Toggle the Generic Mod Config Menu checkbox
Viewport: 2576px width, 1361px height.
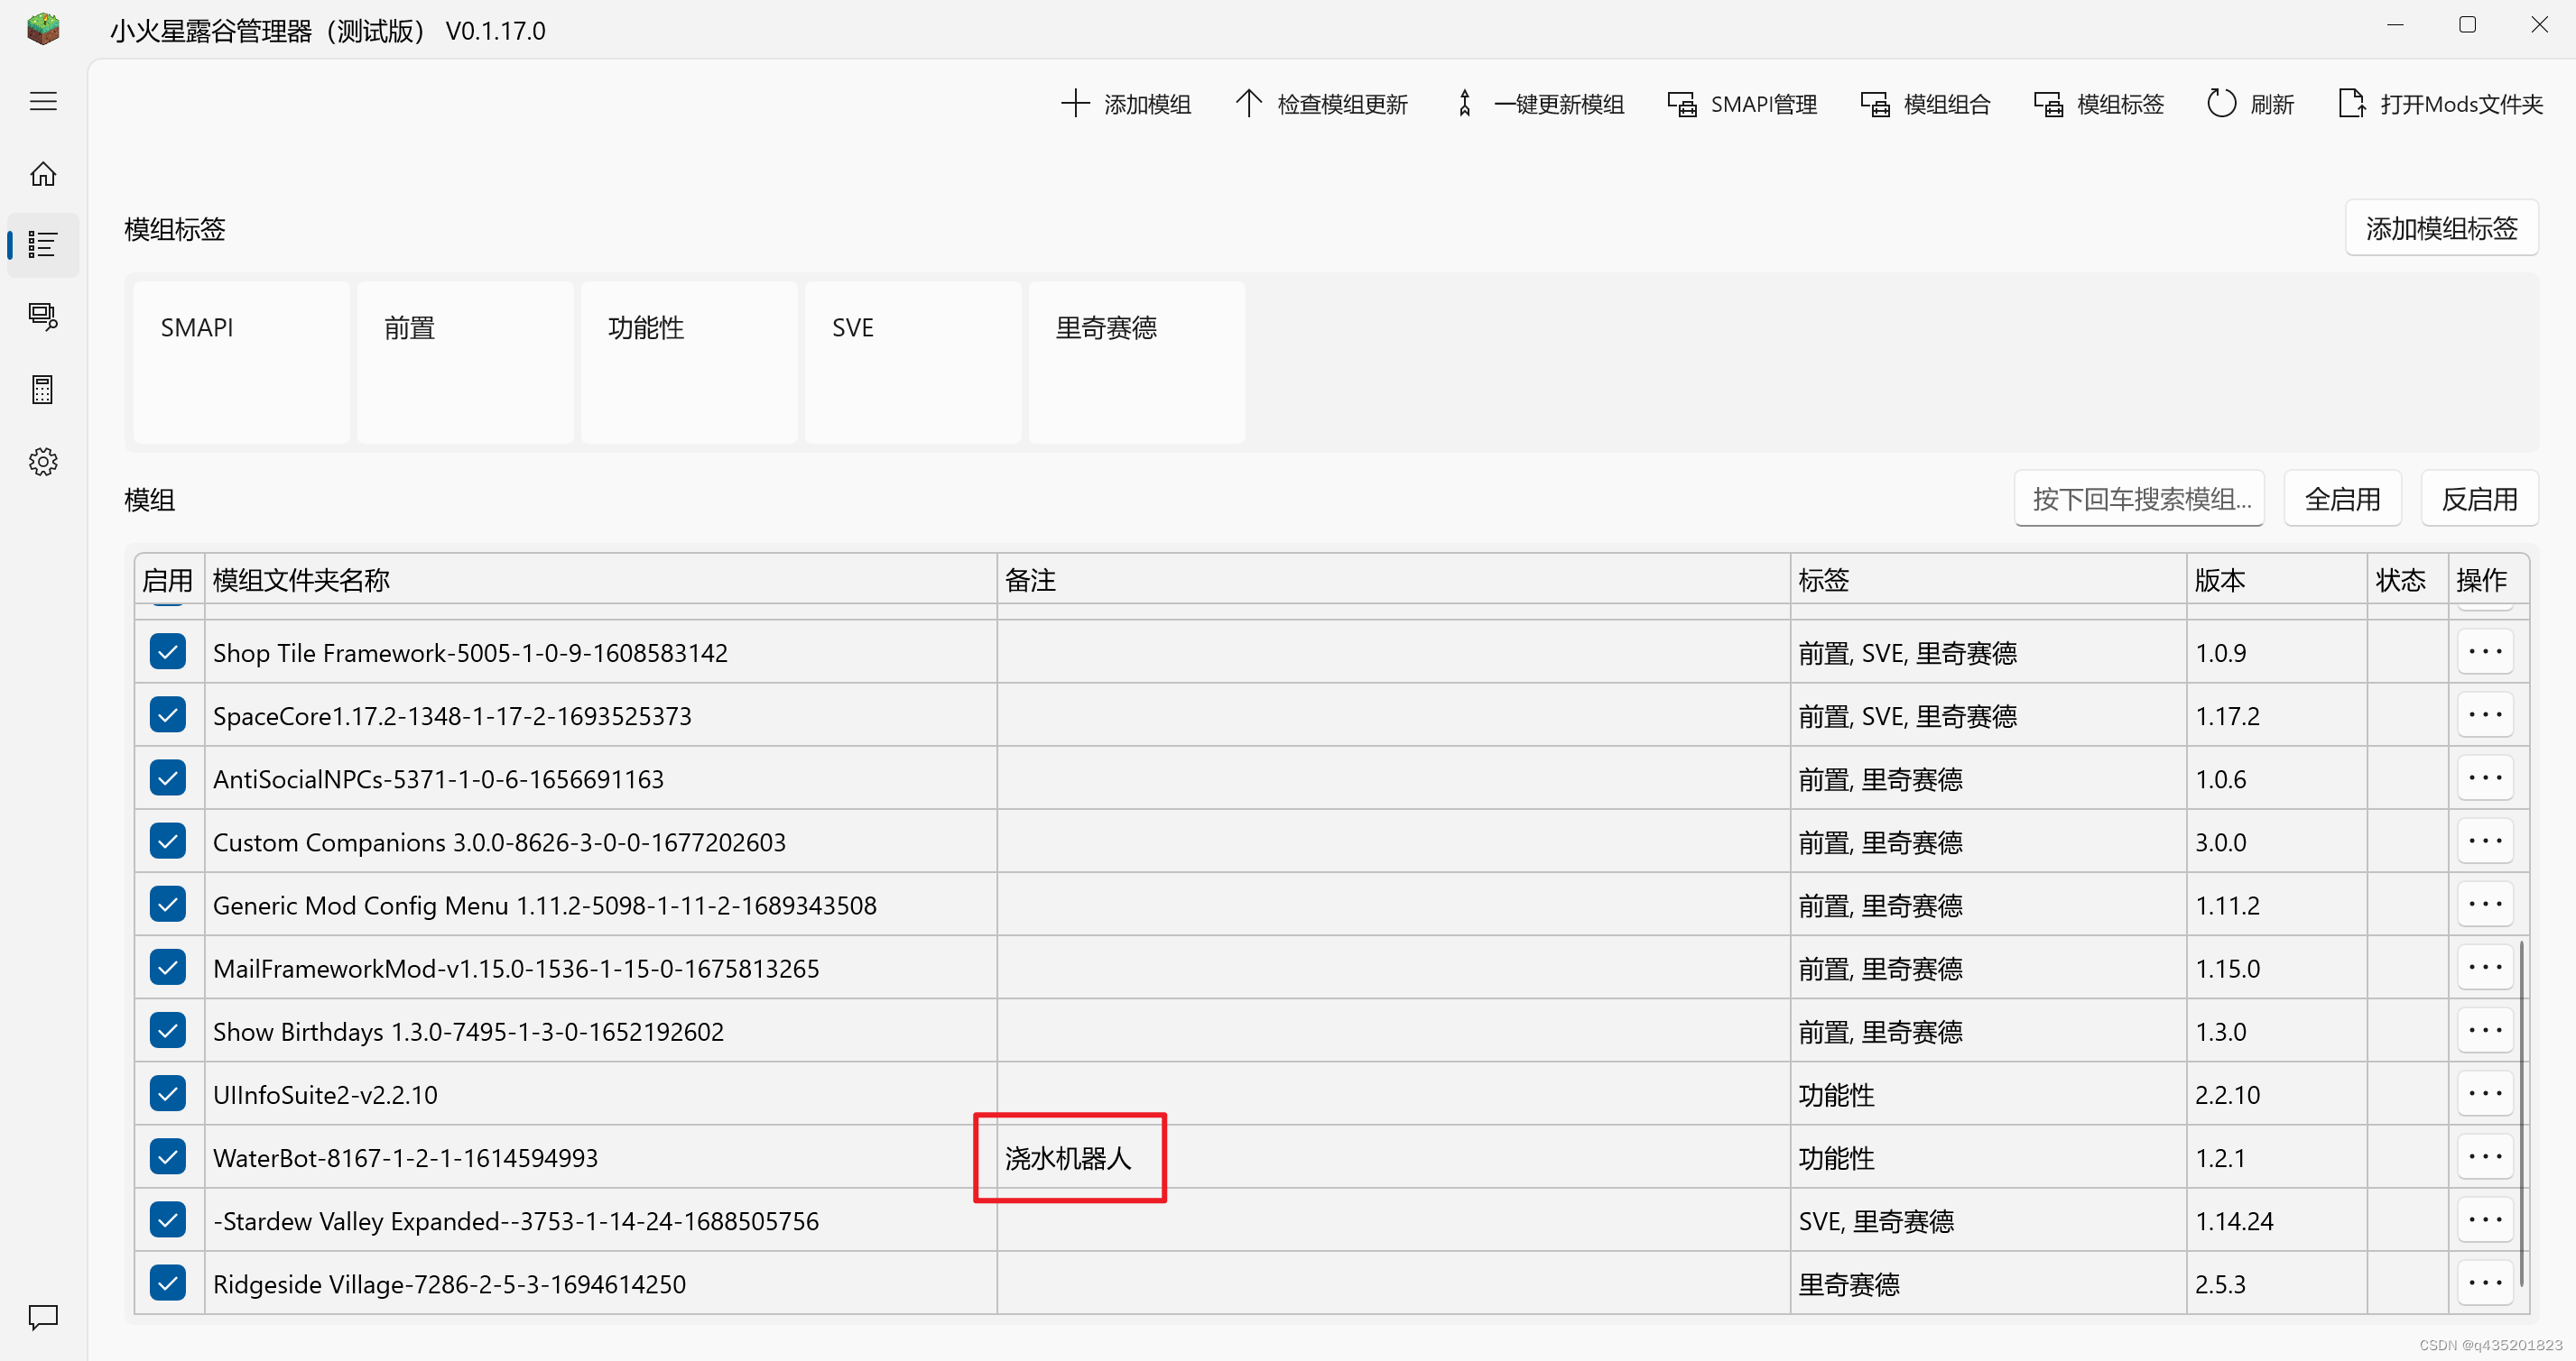(x=168, y=905)
